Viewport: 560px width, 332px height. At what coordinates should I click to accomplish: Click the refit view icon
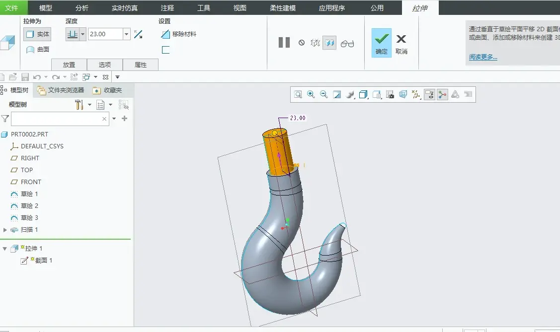coord(298,94)
